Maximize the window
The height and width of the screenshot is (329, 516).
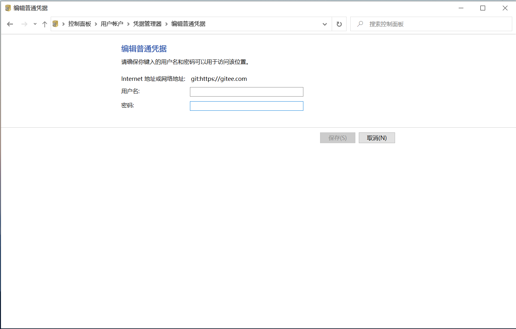pos(483,8)
